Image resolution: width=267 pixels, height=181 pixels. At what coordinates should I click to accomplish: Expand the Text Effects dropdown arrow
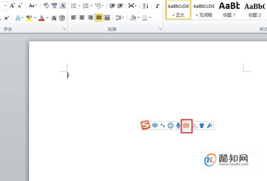(22, 18)
